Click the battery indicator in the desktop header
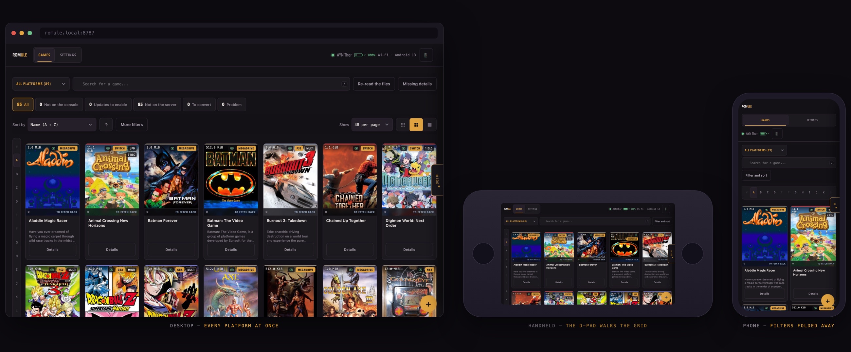This screenshot has height=352, width=851. click(359, 55)
